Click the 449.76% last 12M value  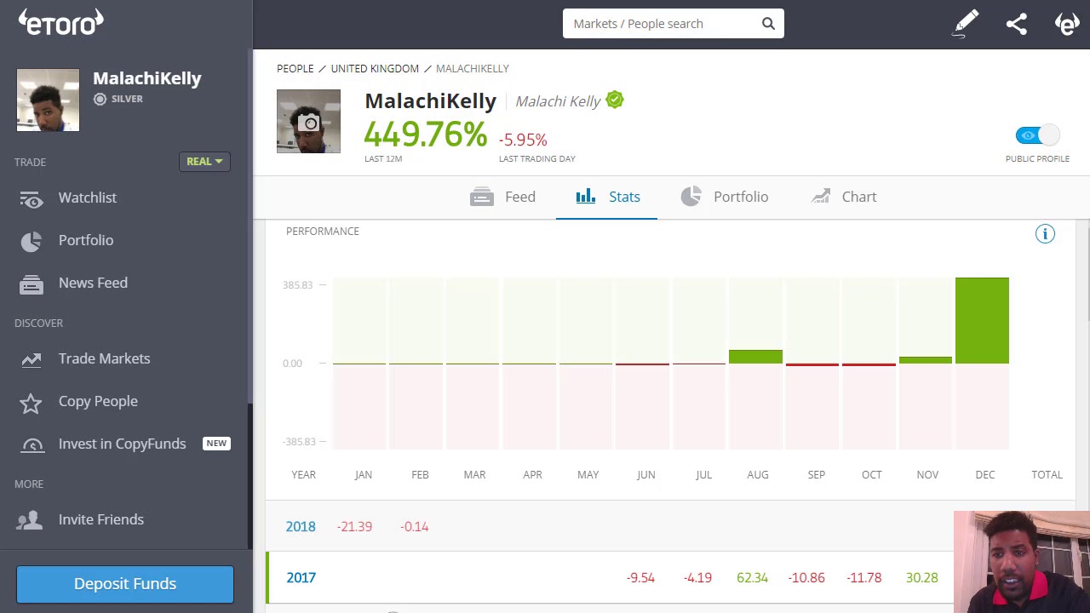coord(426,135)
